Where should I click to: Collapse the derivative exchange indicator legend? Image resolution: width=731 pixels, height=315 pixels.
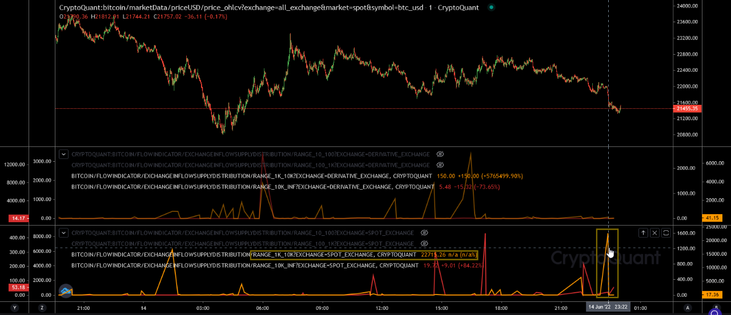point(63,154)
